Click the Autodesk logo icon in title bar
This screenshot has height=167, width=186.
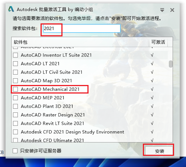click(11, 9)
